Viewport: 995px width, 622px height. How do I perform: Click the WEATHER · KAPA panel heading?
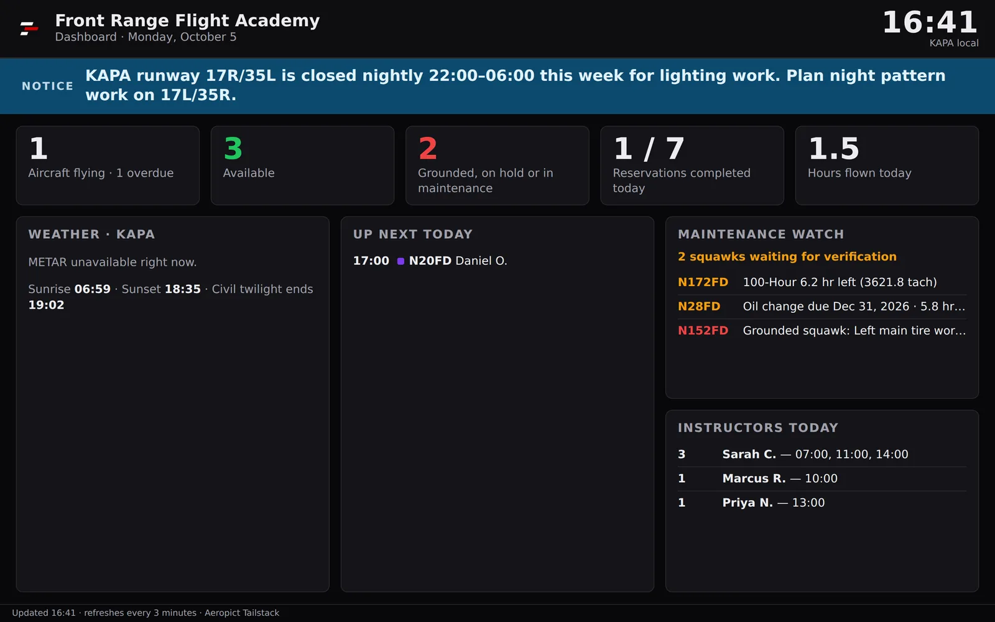point(91,234)
